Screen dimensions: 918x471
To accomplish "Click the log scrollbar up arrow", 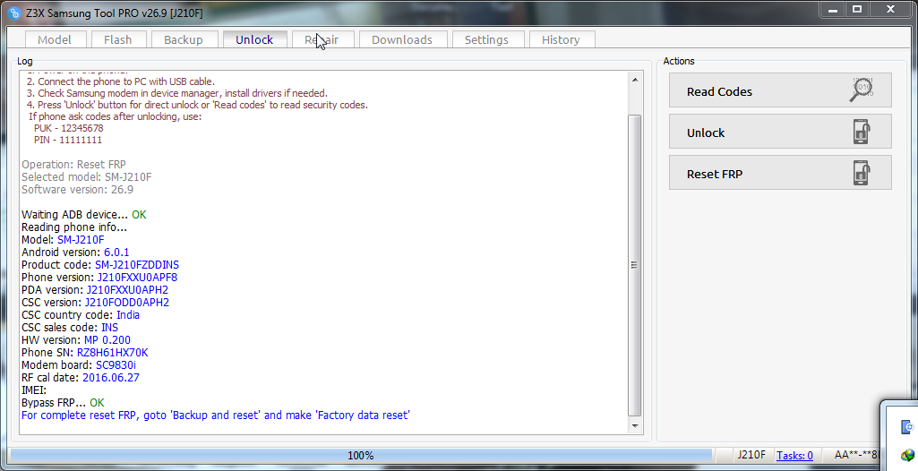I will (635, 80).
